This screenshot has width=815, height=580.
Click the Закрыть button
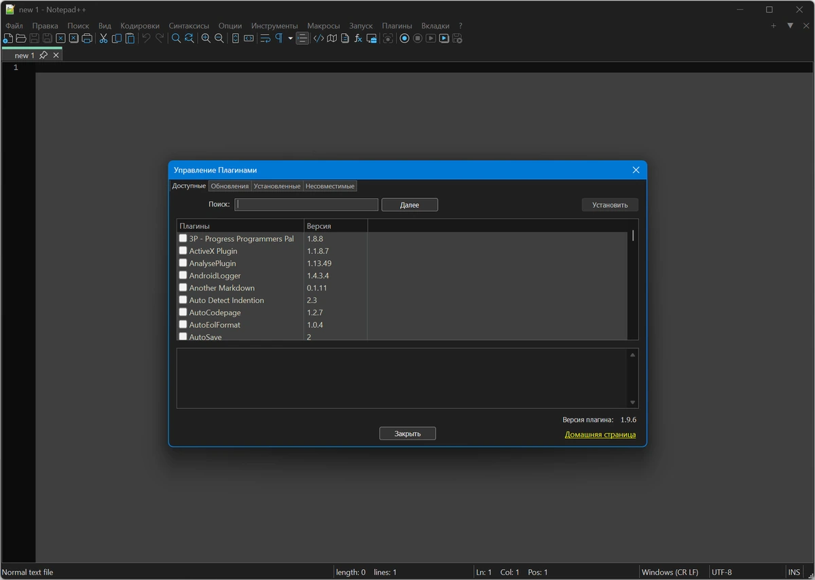(x=407, y=433)
